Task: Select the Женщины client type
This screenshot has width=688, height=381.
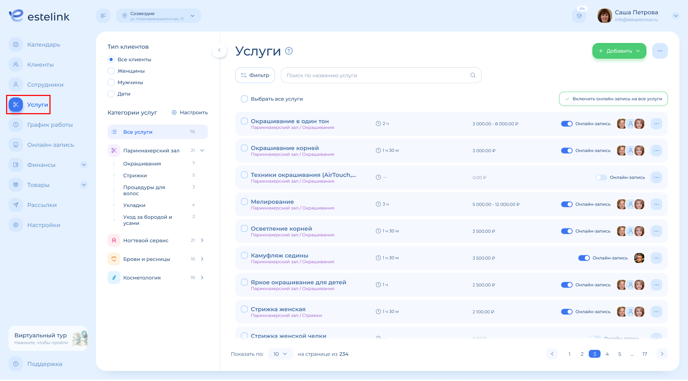Action: [111, 71]
